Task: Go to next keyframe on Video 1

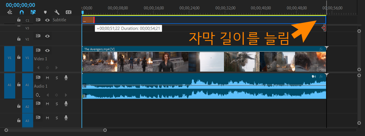Action: 56,67
